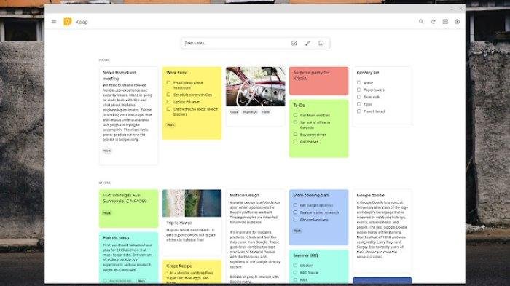Open the 'Crepe Recipe' note title
The width and height of the screenshot is (510, 286).
coord(179,266)
